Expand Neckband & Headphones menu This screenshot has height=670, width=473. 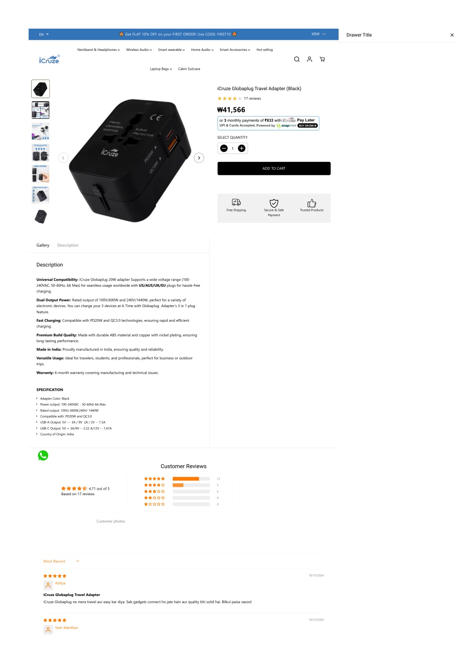click(x=98, y=50)
